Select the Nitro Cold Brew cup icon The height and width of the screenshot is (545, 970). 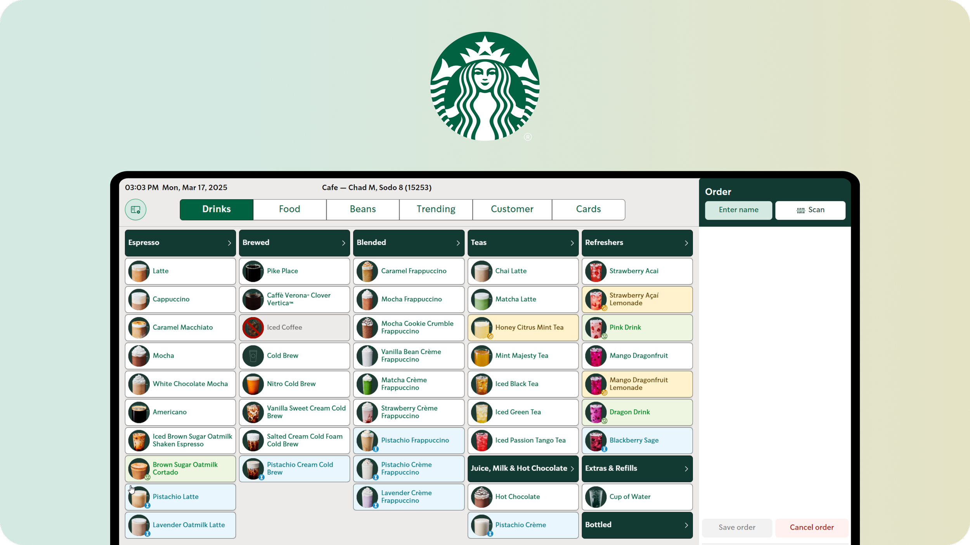point(253,384)
